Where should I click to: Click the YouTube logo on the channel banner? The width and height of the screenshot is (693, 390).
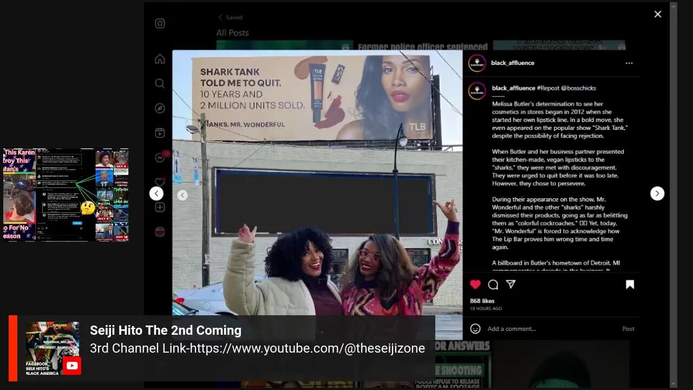pos(72,366)
